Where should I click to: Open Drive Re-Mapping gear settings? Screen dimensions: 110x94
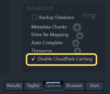pyautogui.click(x=80, y=36)
